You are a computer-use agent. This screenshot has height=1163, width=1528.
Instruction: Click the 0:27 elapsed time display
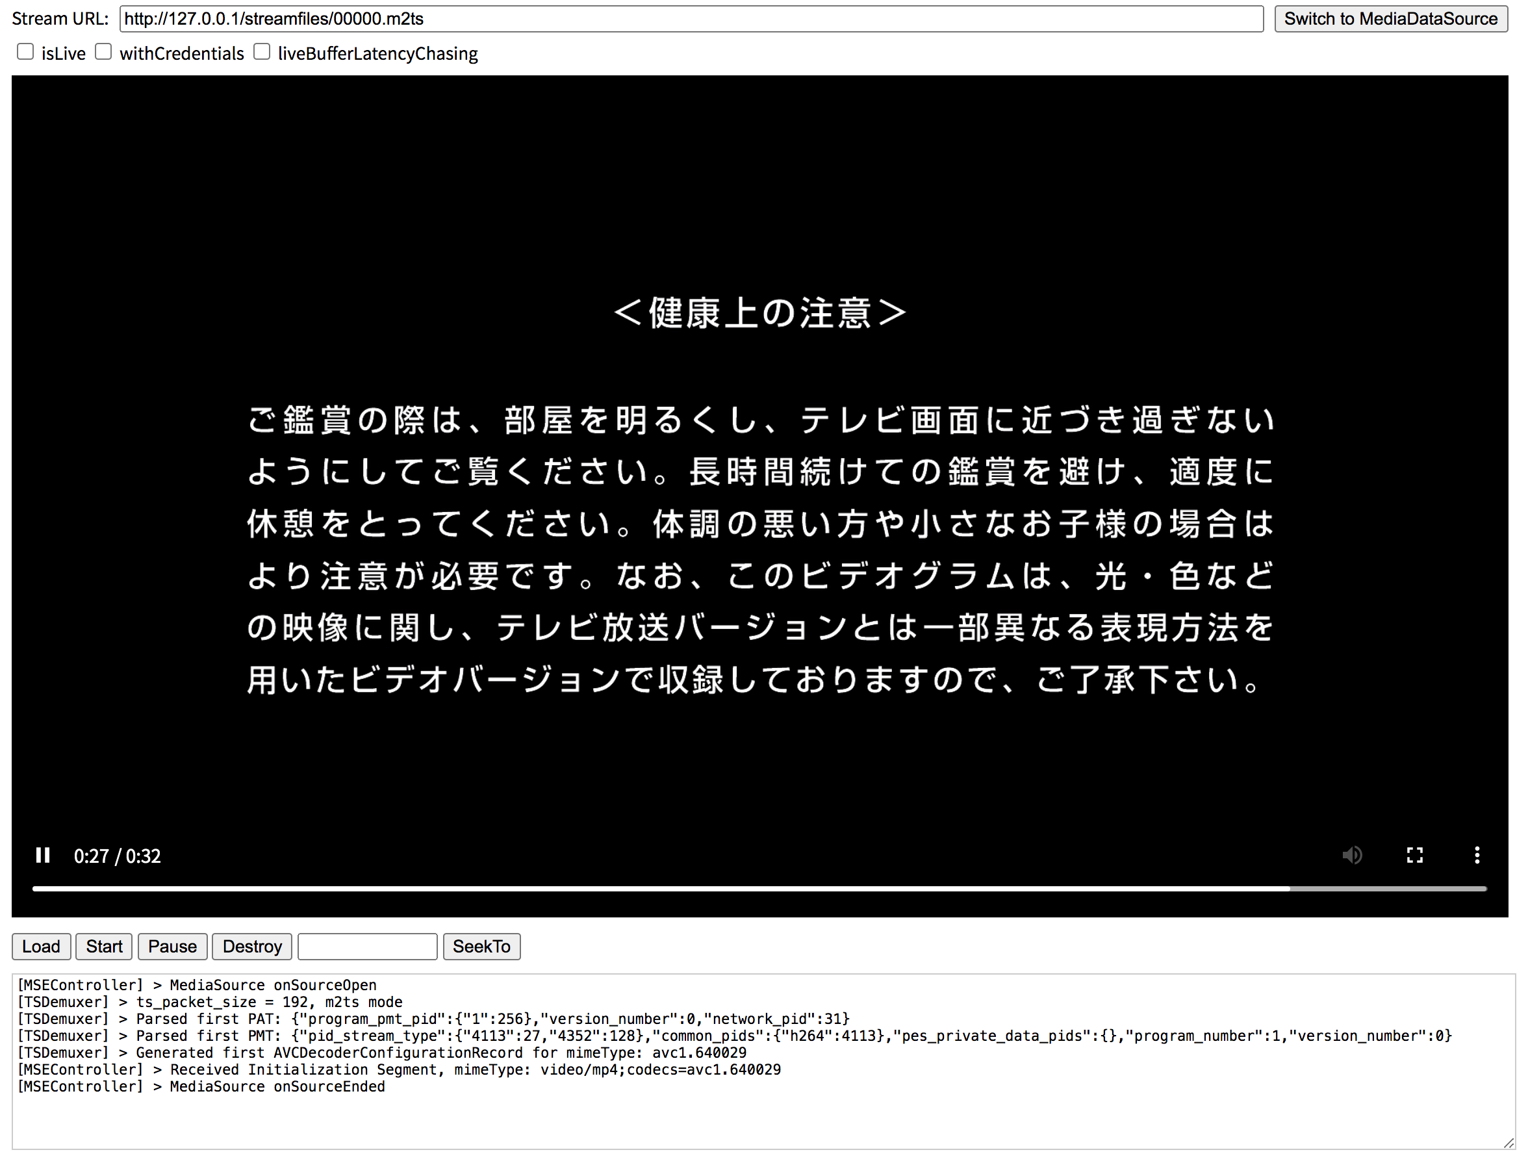click(92, 855)
